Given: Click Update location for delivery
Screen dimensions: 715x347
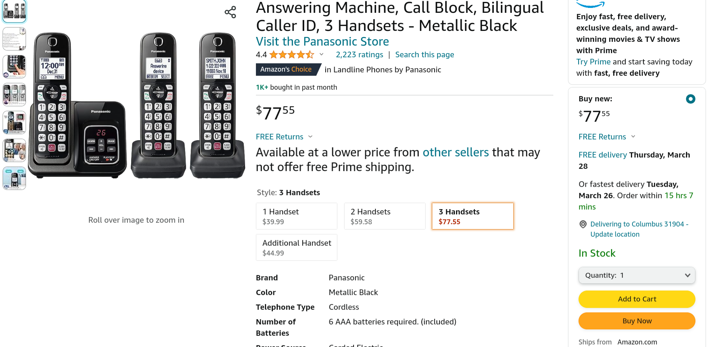Looking at the screenshot, I should point(614,234).
